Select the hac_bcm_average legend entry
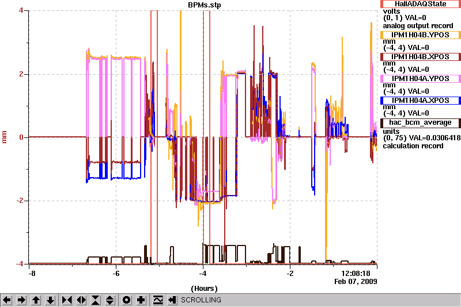The height and width of the screenshot is (307, 461). coord(421,122)
